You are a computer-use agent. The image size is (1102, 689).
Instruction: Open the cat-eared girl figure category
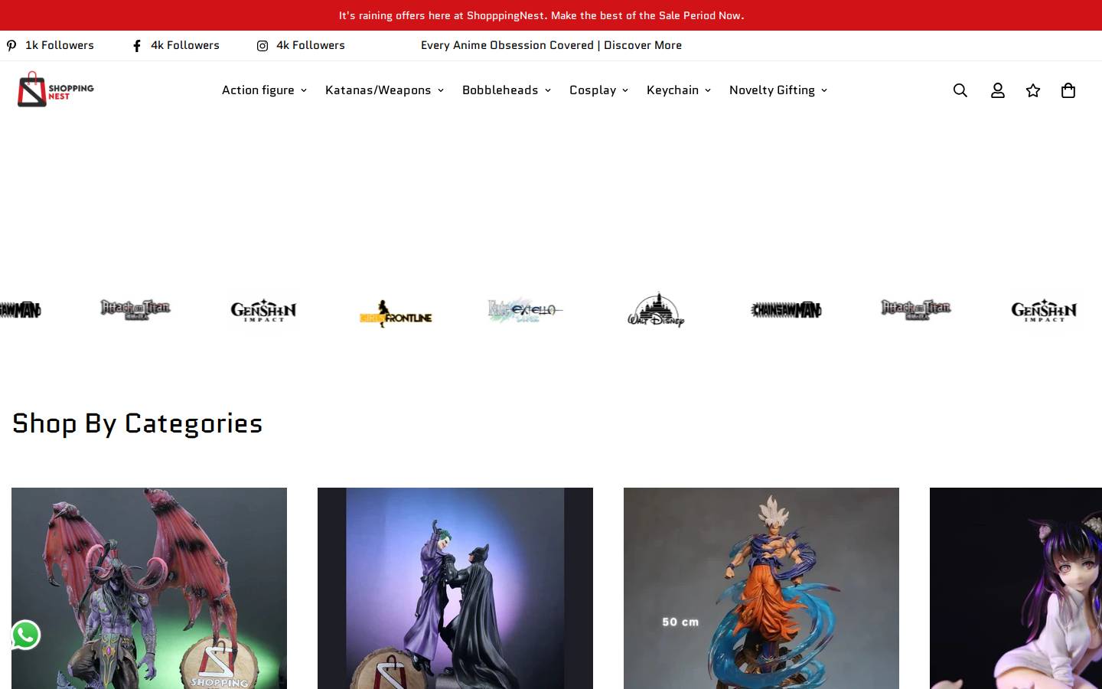coord(1016,588)
